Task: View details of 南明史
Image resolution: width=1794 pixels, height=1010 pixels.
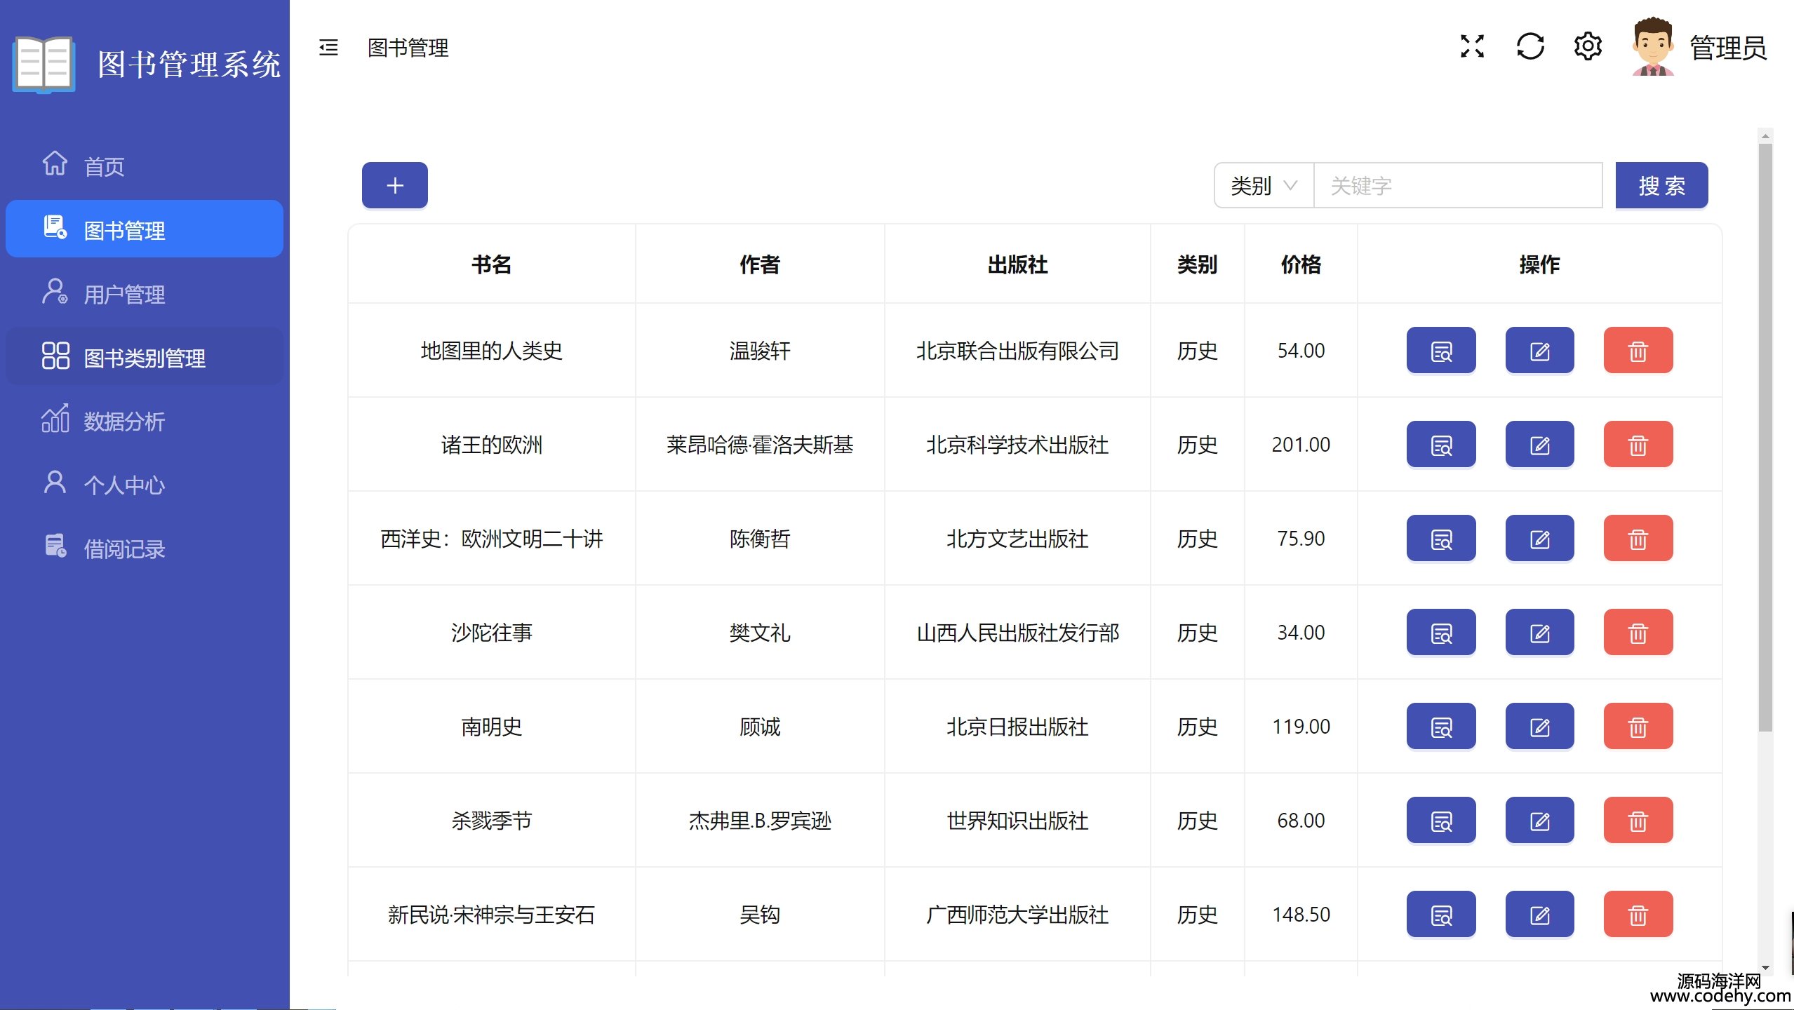Action: tap(1441, 726)
